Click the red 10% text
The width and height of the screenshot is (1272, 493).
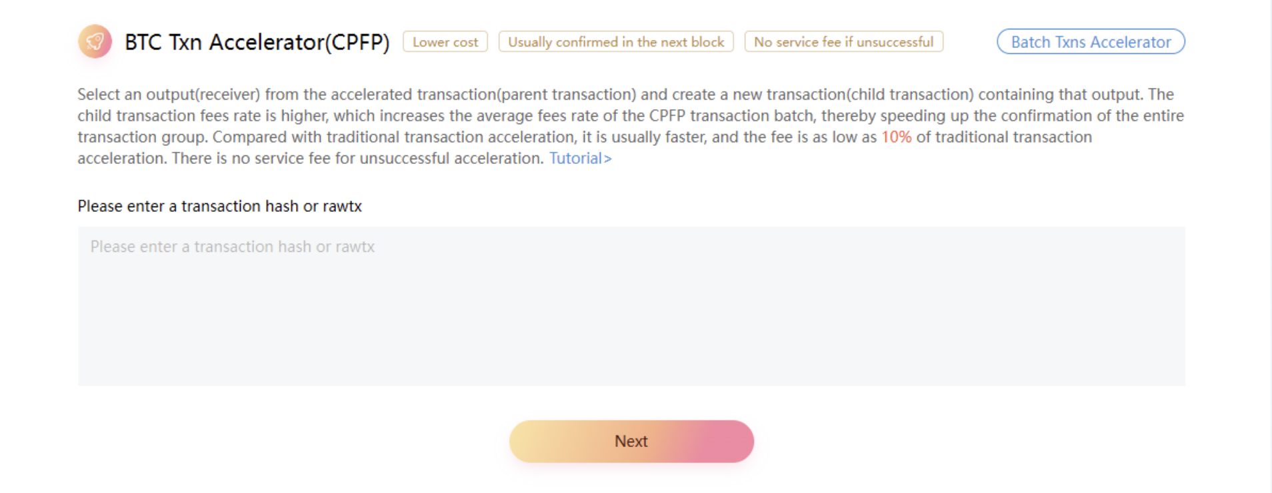click(x=896, y=137)
